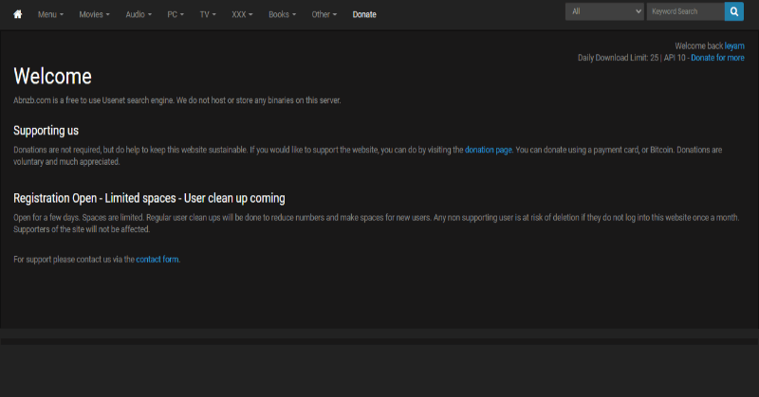Open the TV category menu
The height and width of the screenshot is (397, 759).
click(208, 15)
